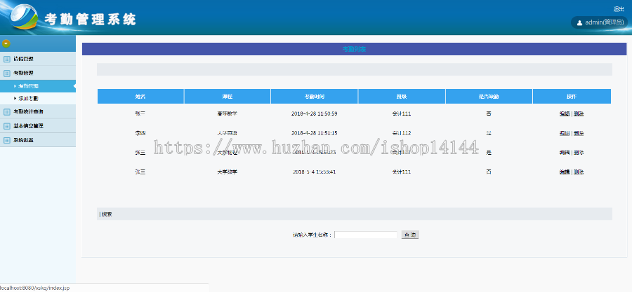Delete the 张三 高等数学 attendance record
632x292 pixels.
(579, 113)
